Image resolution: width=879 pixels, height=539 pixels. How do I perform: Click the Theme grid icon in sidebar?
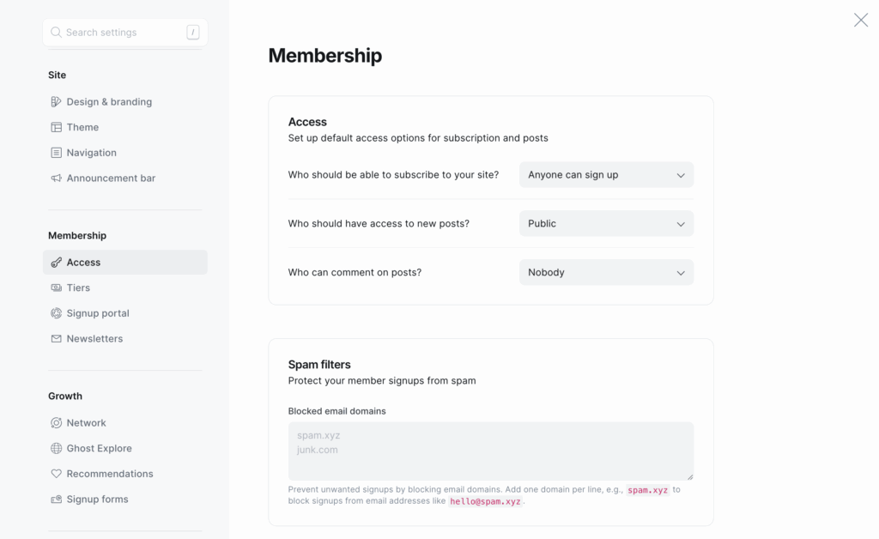pyautogui.click(x=55, y=127)
